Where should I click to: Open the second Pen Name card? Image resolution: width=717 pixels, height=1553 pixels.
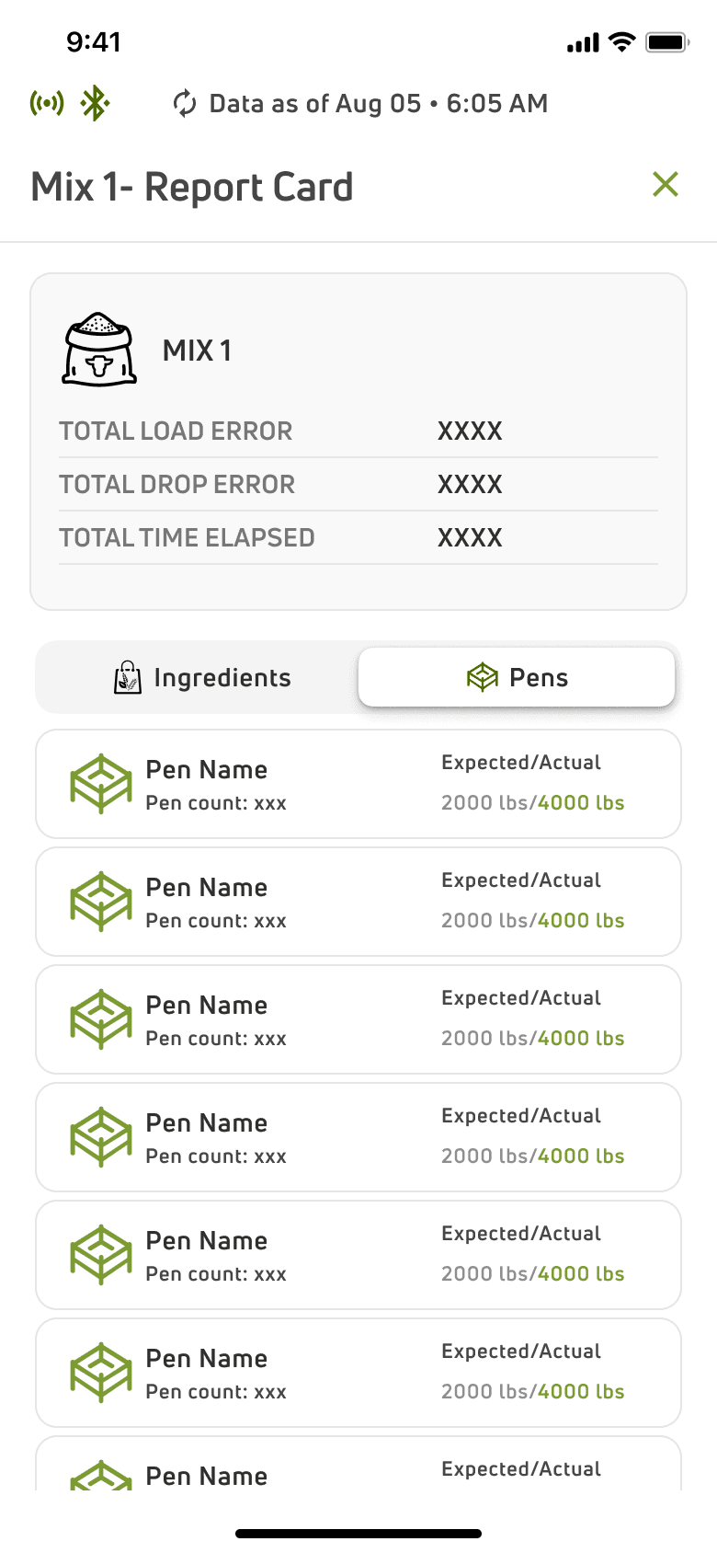pyautogui.click(x=358, y=902)
